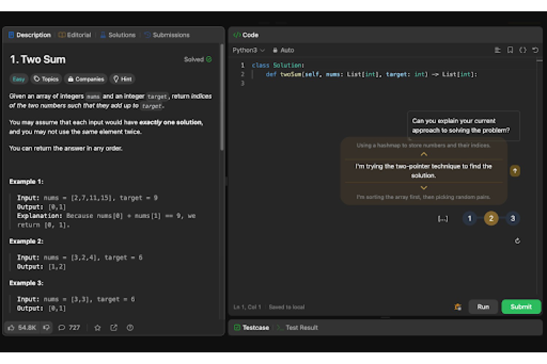This screenshot has height=364, width=547.
Task: Click the curly braces icon
Action: pos(523,50)
